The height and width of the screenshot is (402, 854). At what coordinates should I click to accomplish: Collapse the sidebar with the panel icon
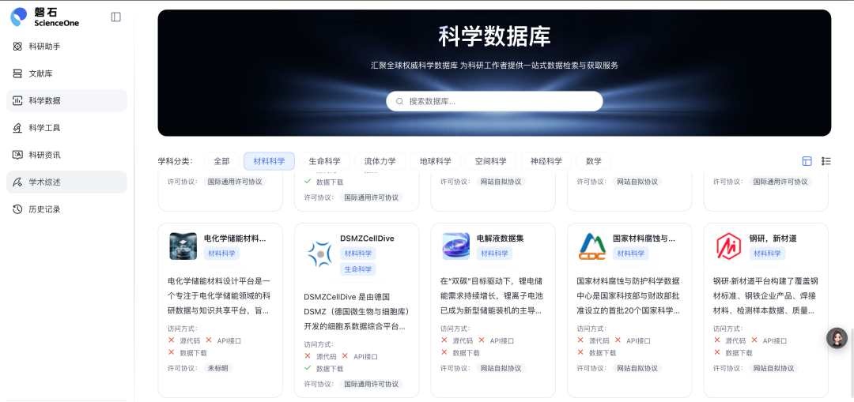(116, 17)
